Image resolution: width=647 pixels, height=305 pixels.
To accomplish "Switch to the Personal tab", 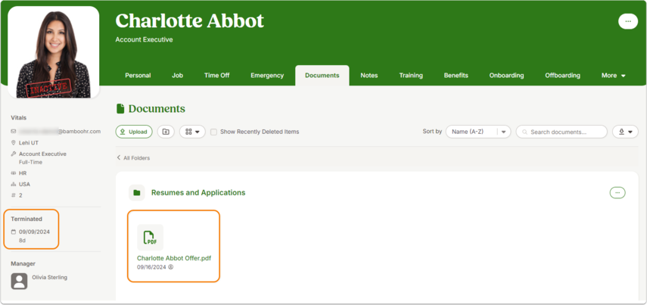I will (138, 76).
